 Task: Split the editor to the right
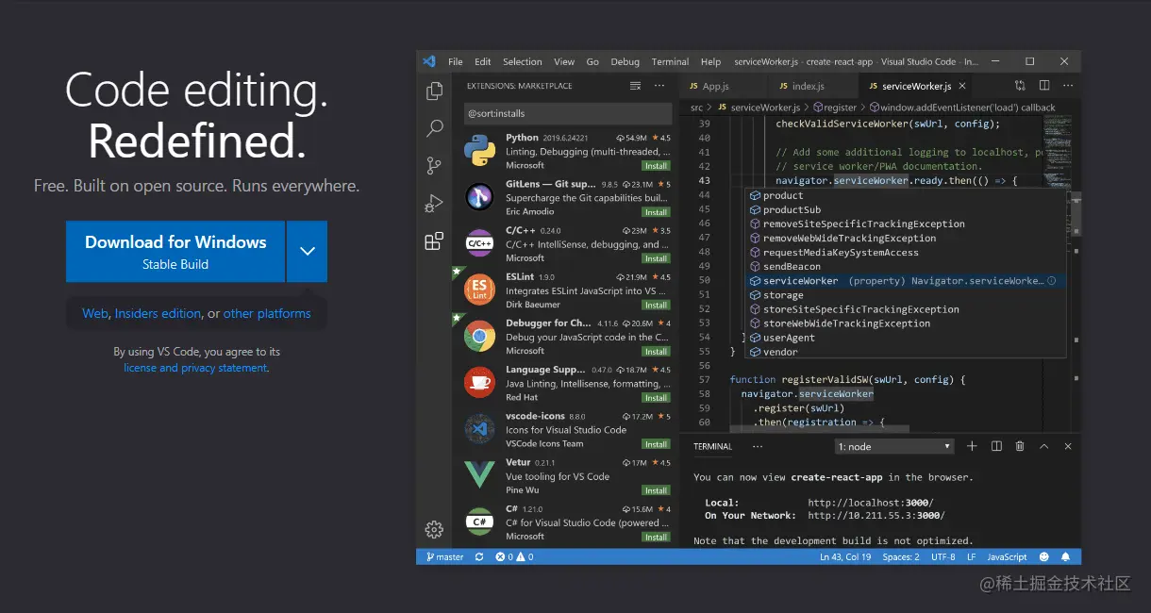click(1044, 86)
